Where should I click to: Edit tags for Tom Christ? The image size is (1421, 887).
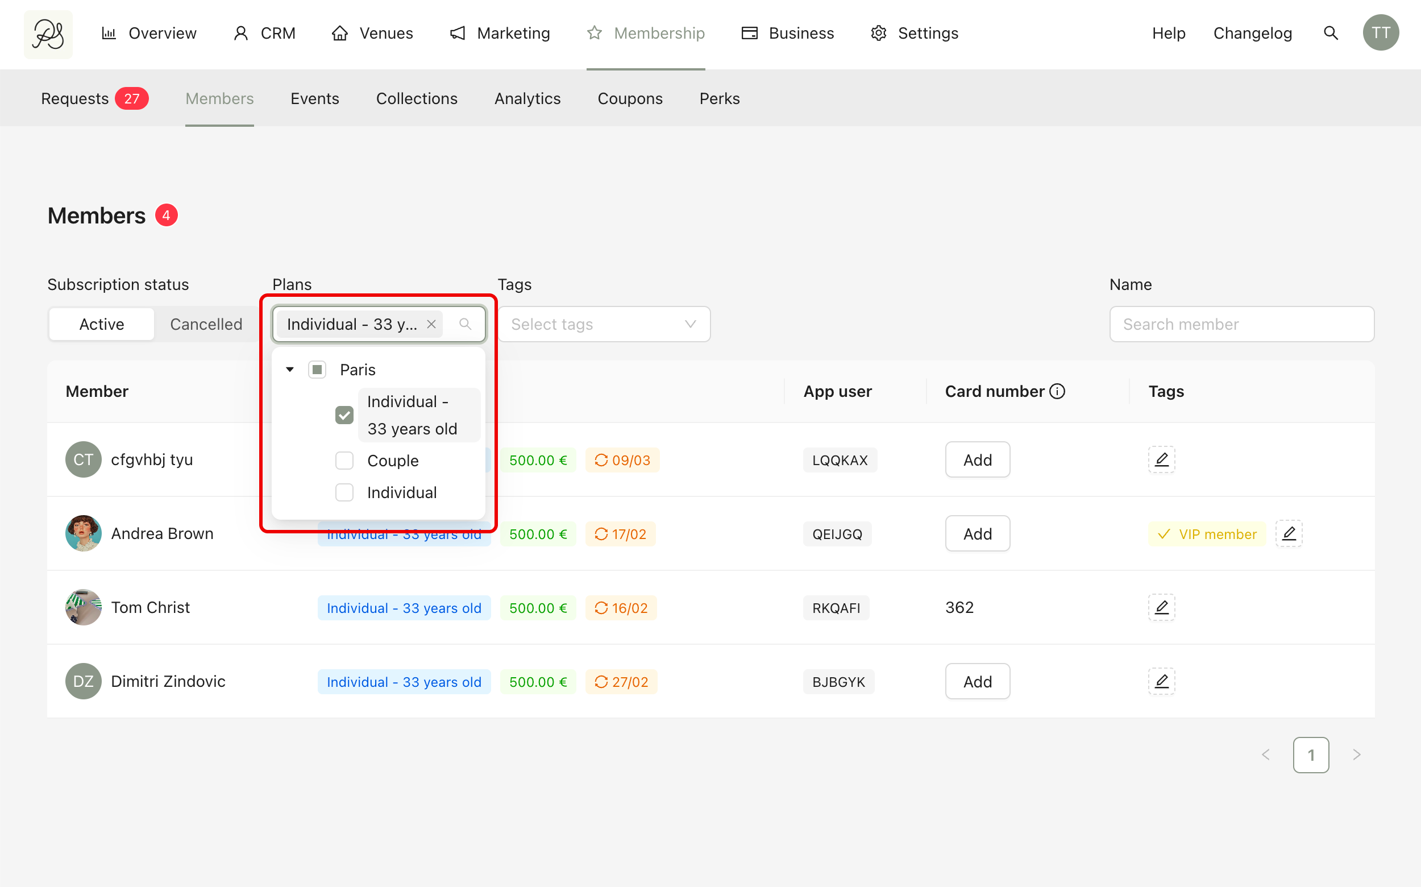point(1161,607)
